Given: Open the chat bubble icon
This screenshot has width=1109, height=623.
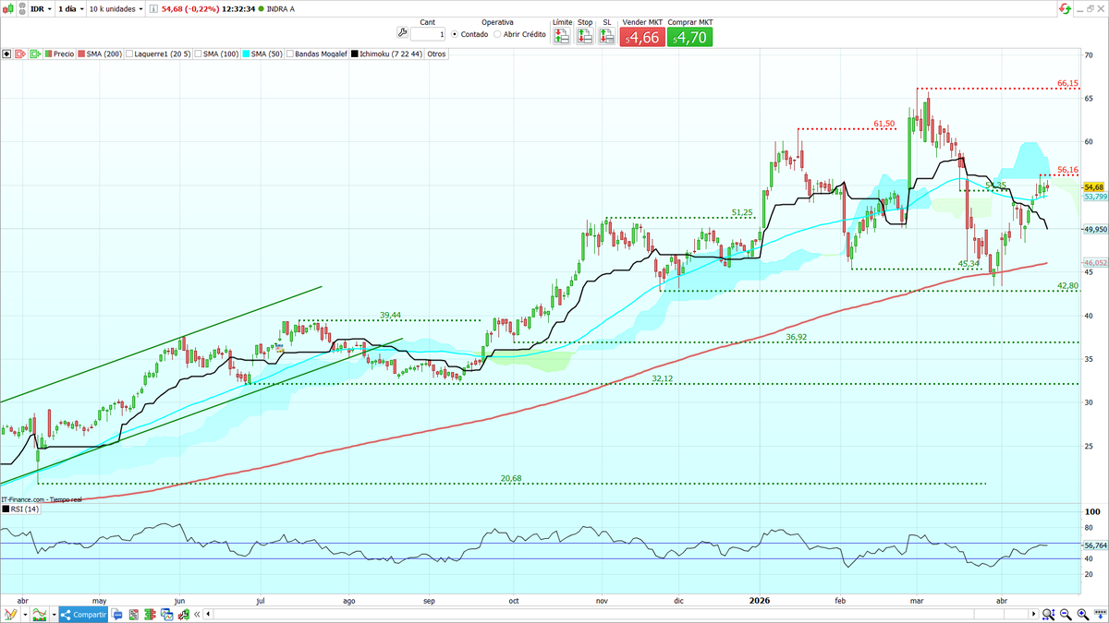Looking at the screenshot, I should pyautogui.click(x=117, y=615).
